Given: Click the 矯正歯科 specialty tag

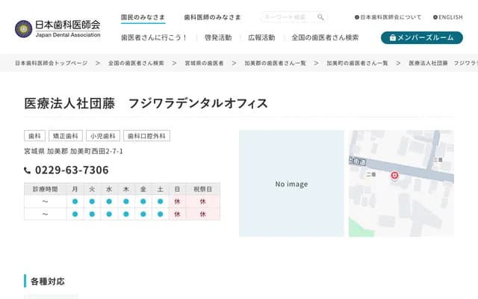Looking at the screenshot, I should [65, 136].
